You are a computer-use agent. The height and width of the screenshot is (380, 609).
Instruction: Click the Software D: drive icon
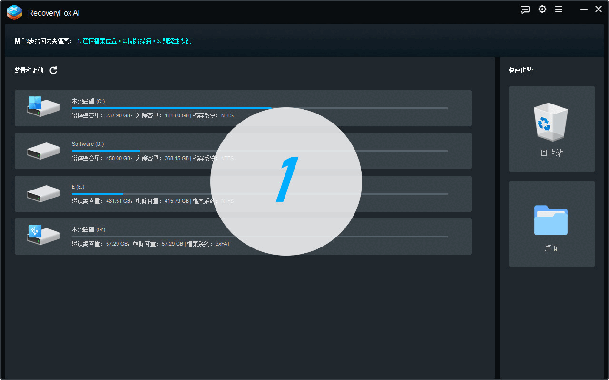pyautogui.click(x=43, y=151)
